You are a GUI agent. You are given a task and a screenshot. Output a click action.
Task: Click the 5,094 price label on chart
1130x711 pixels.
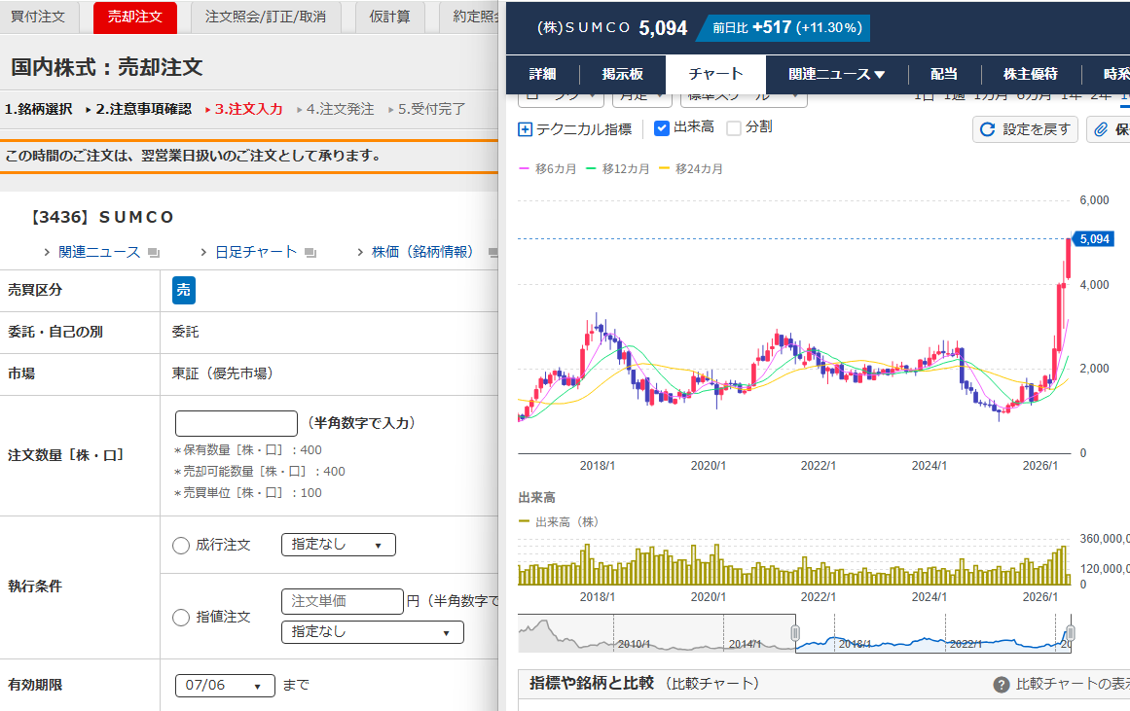(x=1094, y=239)
